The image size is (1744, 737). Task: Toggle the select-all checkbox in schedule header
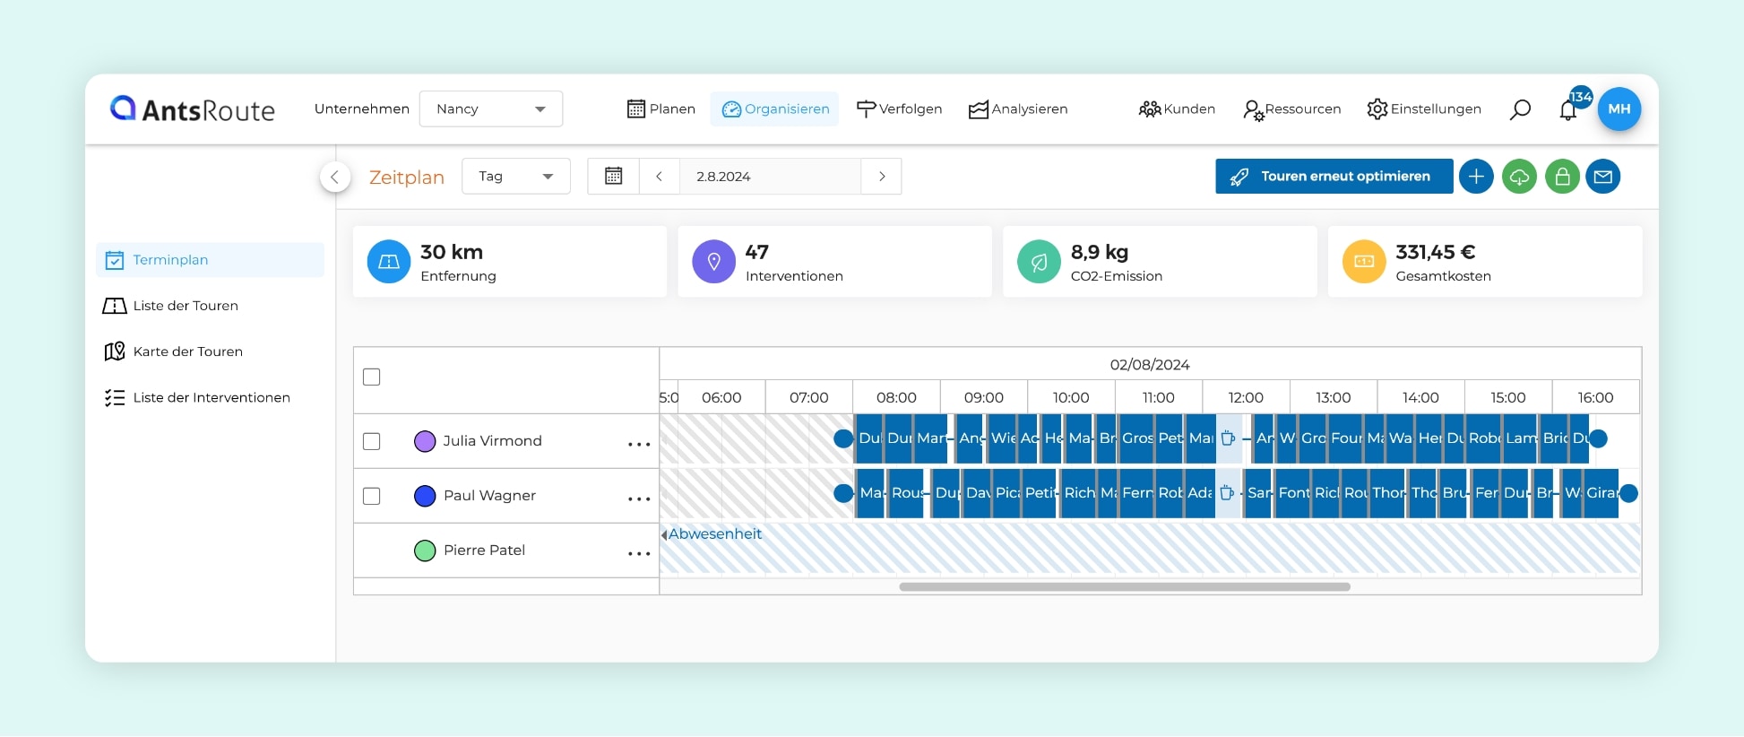[372, 377]
